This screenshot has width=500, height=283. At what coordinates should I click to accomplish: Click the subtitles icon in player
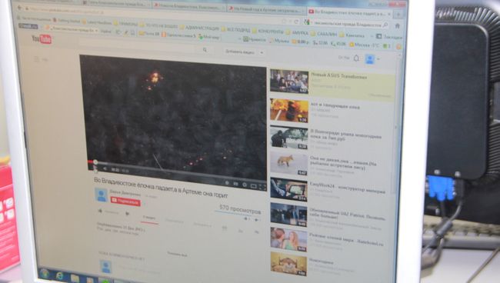pos(236,184)
